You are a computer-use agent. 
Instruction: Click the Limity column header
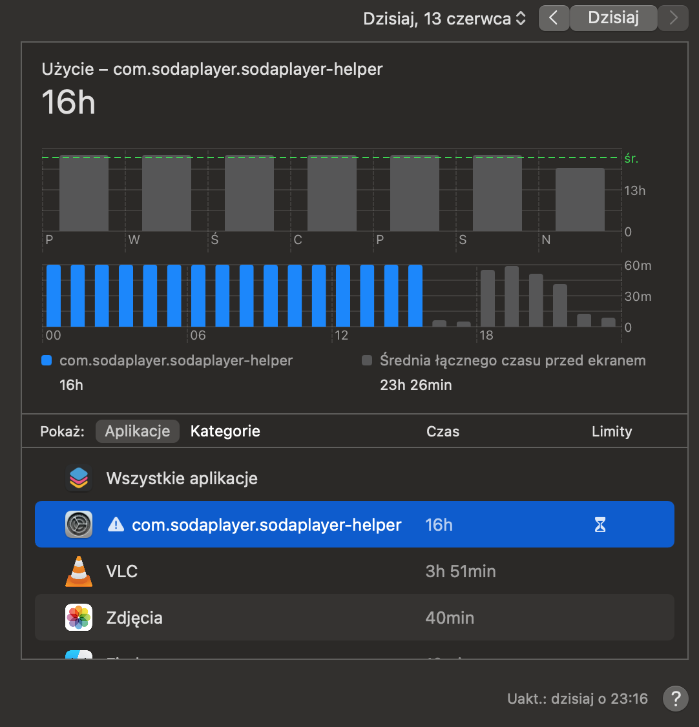click(611, 432)
